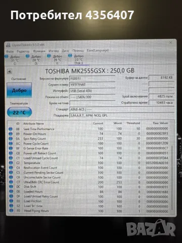Click status dot for Disk Shift
Image resolution: width=182 pixels, height=243 pixels.
(11, 187)
